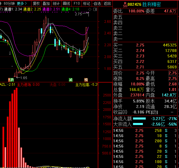Image resolution: width=179 pixels, height=168 pixels.
Task: Click 外盘 value 237814
Action: tap(137, 95)
